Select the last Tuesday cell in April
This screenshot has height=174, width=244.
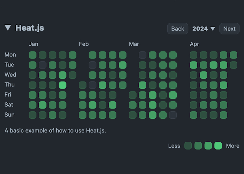pos(234,65)
